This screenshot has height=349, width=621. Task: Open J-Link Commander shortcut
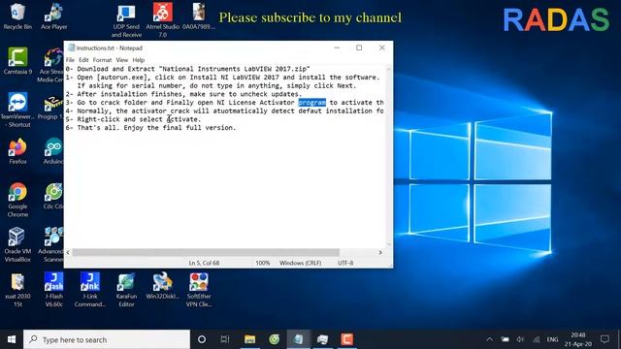pyautogui.click(x=90, y=290)
